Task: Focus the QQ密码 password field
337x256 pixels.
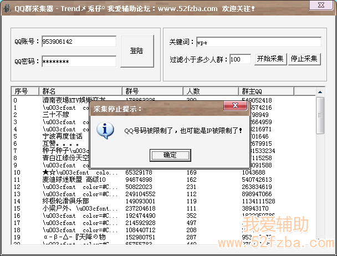Action: [x=79, y=62]
